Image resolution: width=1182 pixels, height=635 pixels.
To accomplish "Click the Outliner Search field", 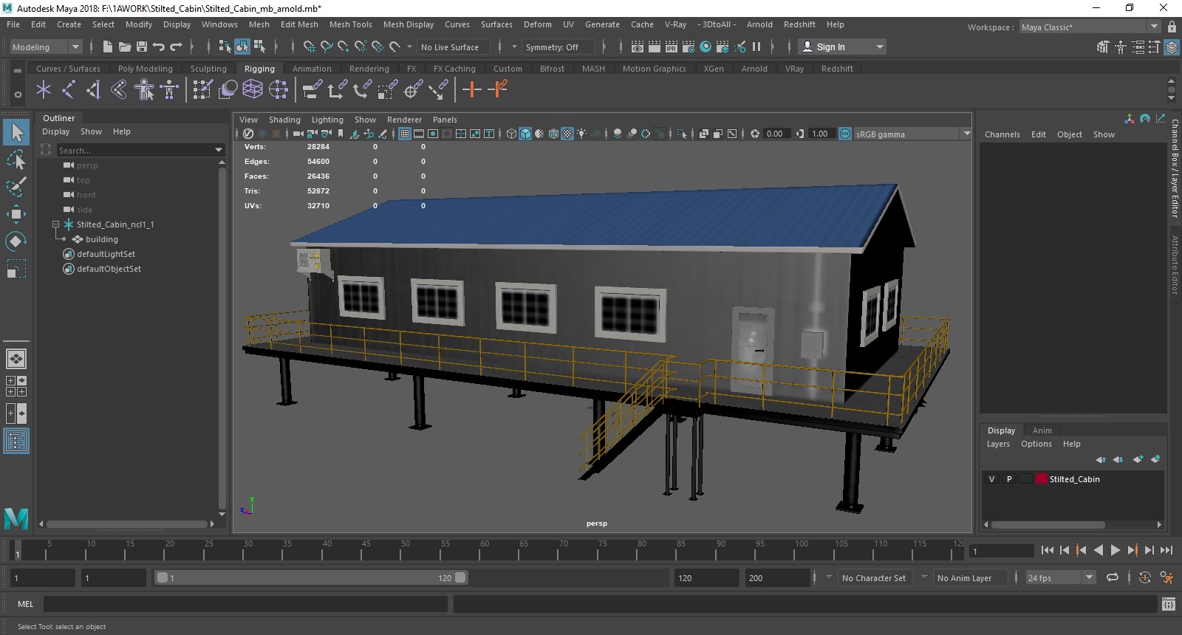I will tap(136, 151).
